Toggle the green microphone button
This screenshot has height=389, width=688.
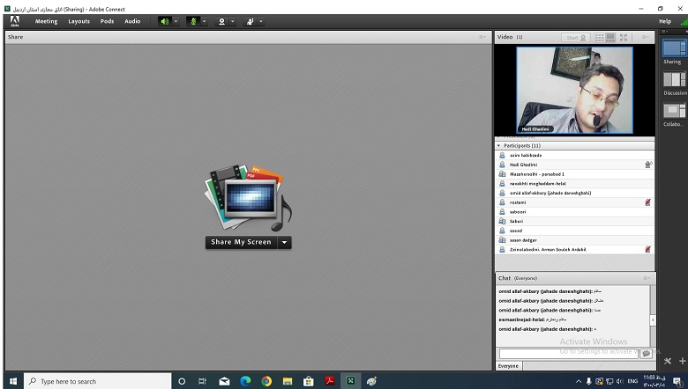tap(193, 21)
